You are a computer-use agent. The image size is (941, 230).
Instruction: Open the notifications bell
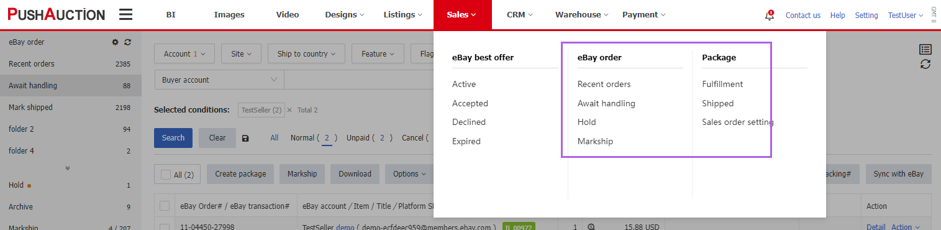point(770,16)
